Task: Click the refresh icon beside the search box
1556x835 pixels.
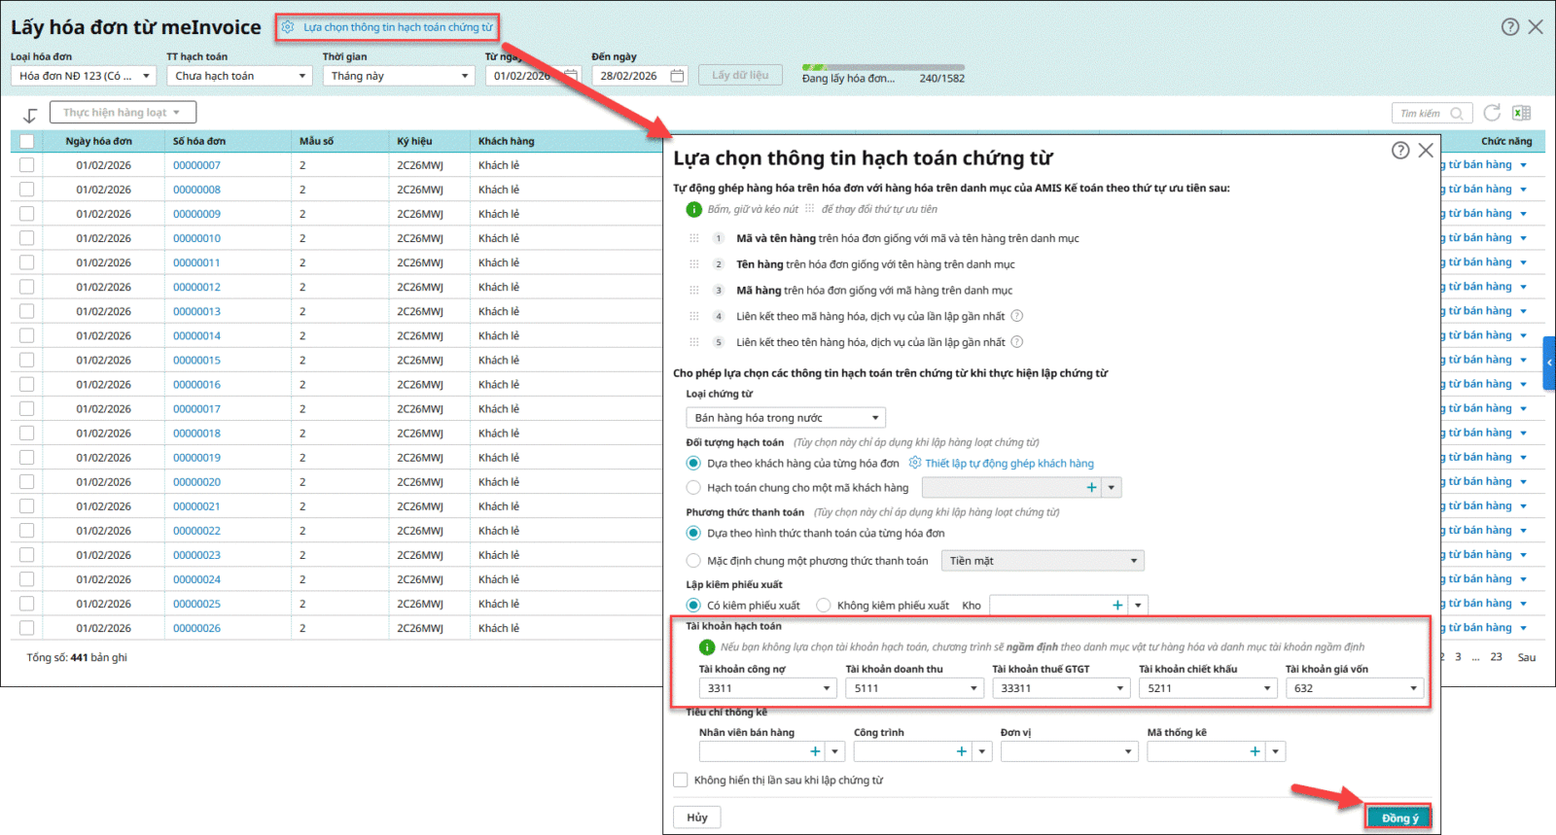Action: (x=1492, y=113)
